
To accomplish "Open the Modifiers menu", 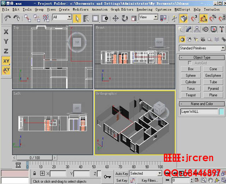I will pos(80,9).
